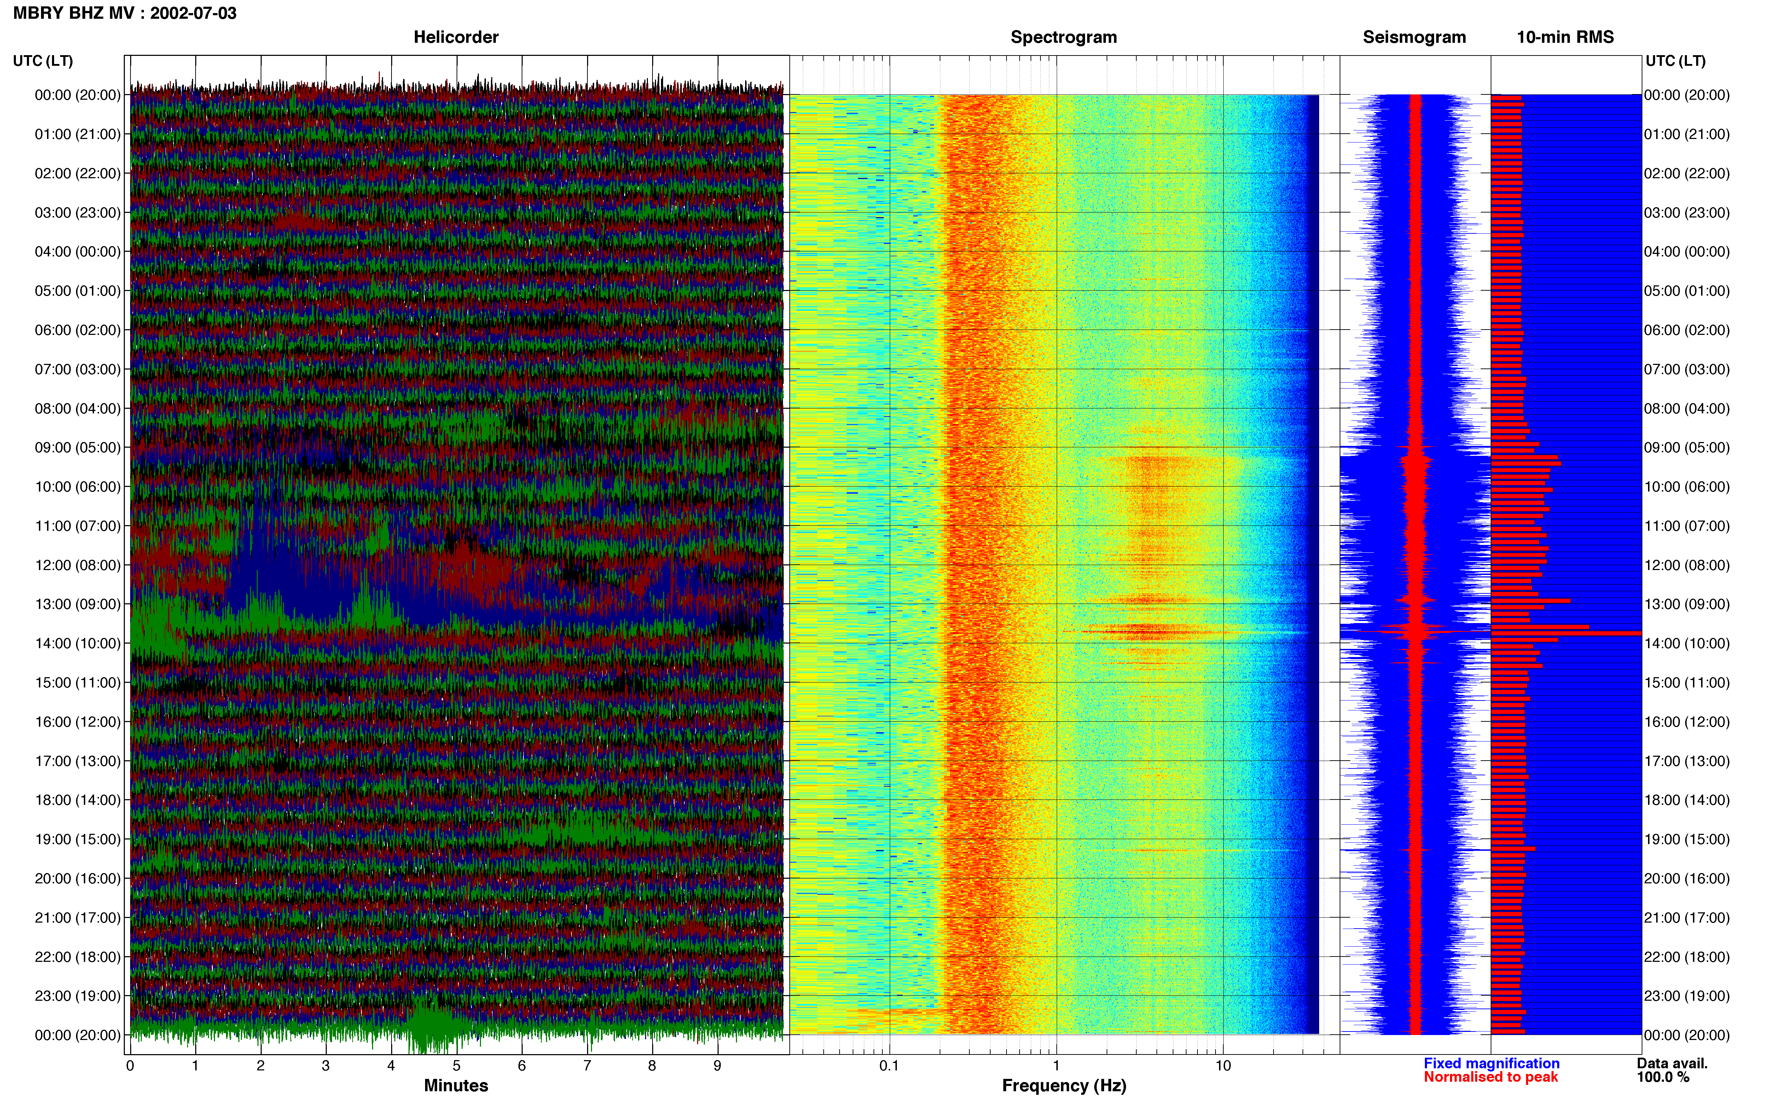This screenshot has width=1775, height=1110.
Task: Click the right 'UTC (LT)' axis label
Action: pyautogui.click(x=1675, y=60)
